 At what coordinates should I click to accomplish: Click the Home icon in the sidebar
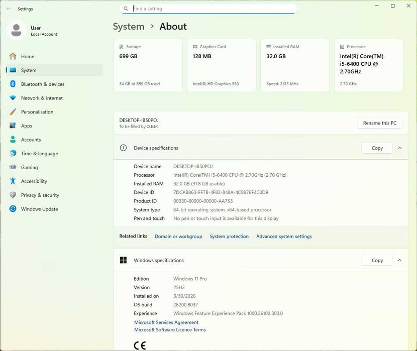point(13,56)
